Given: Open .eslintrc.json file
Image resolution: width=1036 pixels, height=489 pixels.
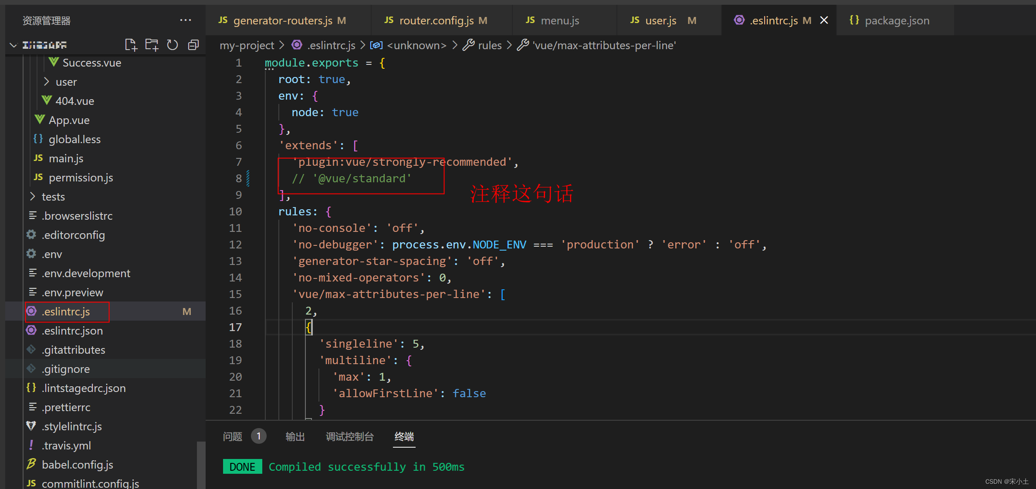Looking at the screenshot, I should (x=72, y=331).
